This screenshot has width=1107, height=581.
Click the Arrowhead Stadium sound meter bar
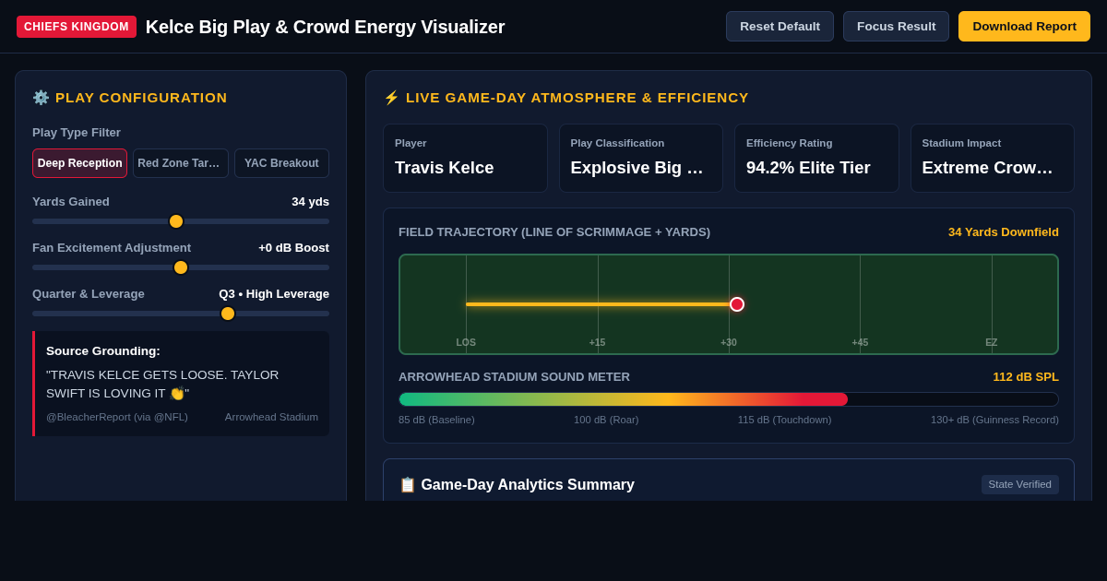click(x=729, y=399)
